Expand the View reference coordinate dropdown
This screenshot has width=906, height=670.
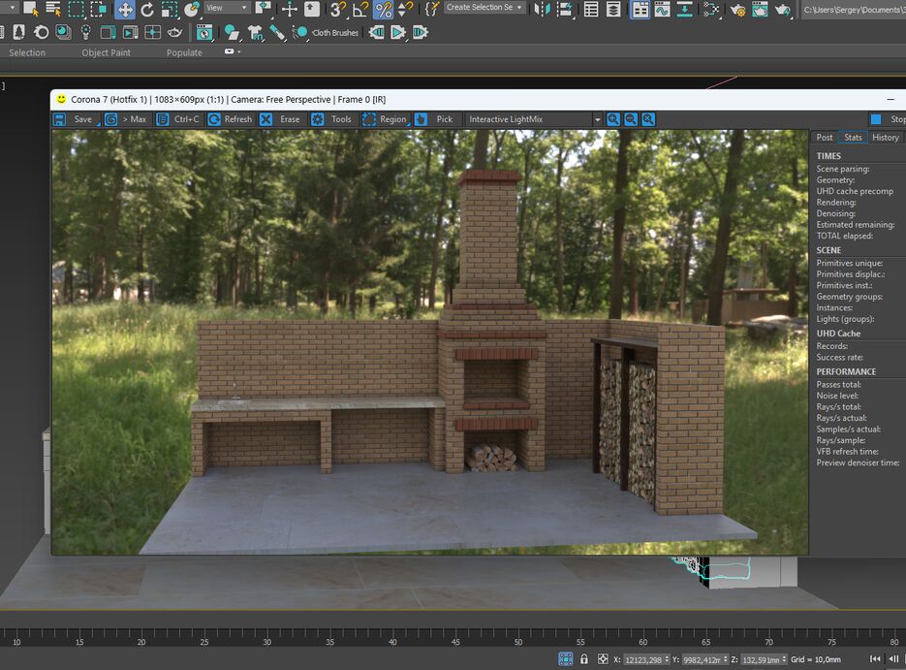point(228,9)
